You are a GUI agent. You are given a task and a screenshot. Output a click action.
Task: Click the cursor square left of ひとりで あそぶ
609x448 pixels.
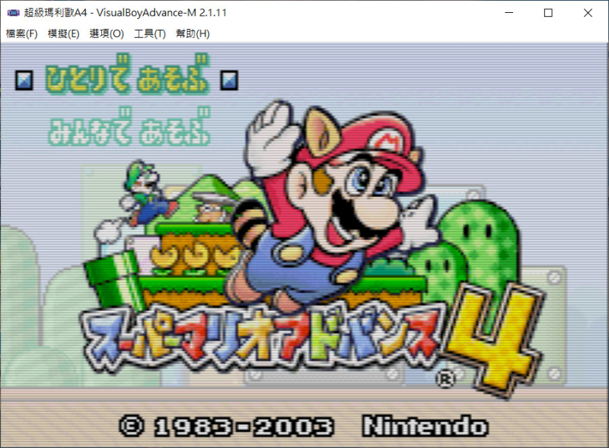tap(24, 81)
